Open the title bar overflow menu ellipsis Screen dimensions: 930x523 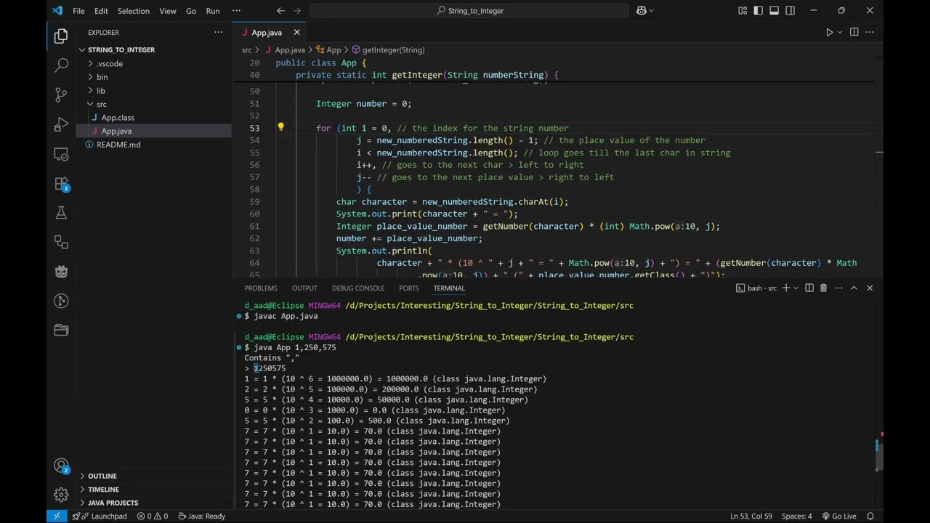pos(236,11)
